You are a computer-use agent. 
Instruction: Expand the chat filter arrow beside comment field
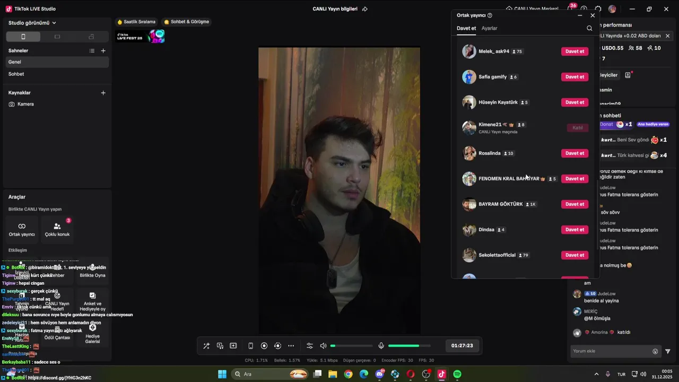668,351
